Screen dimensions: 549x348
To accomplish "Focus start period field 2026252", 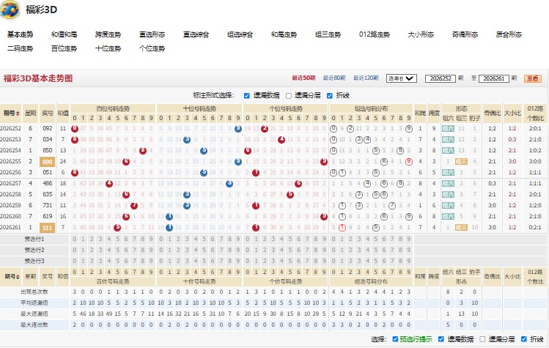I will pos(441,78).
